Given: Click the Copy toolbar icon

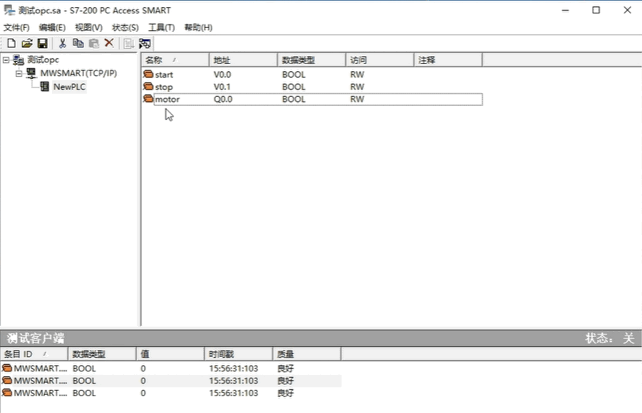Looking at the screenshot, I should 78,44.
